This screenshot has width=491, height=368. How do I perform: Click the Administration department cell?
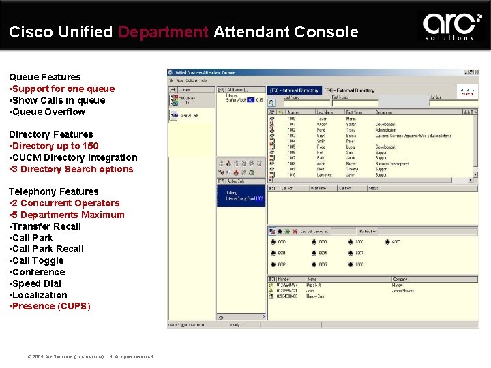pyautogui.click(x=386, y=130)
